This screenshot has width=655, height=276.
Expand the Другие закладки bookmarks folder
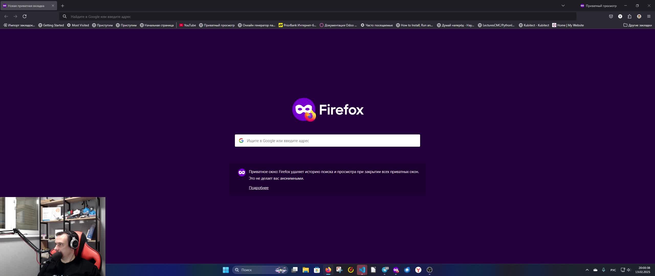coord(637,25)
